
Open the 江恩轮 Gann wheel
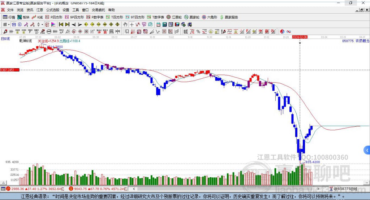tap(174, 17)
